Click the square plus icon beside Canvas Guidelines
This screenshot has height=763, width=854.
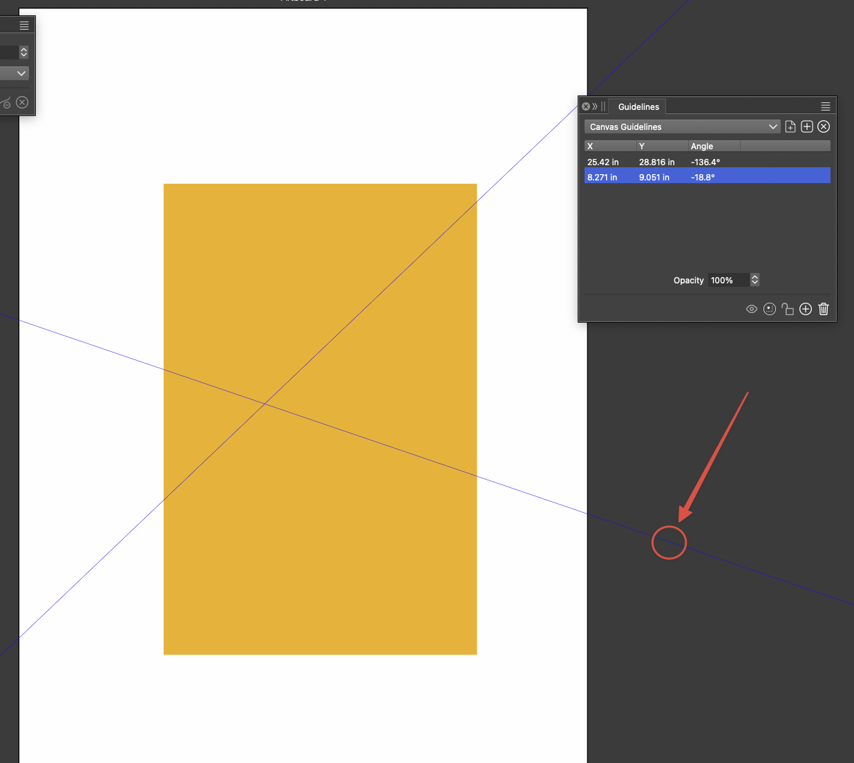tap(807, 126)
